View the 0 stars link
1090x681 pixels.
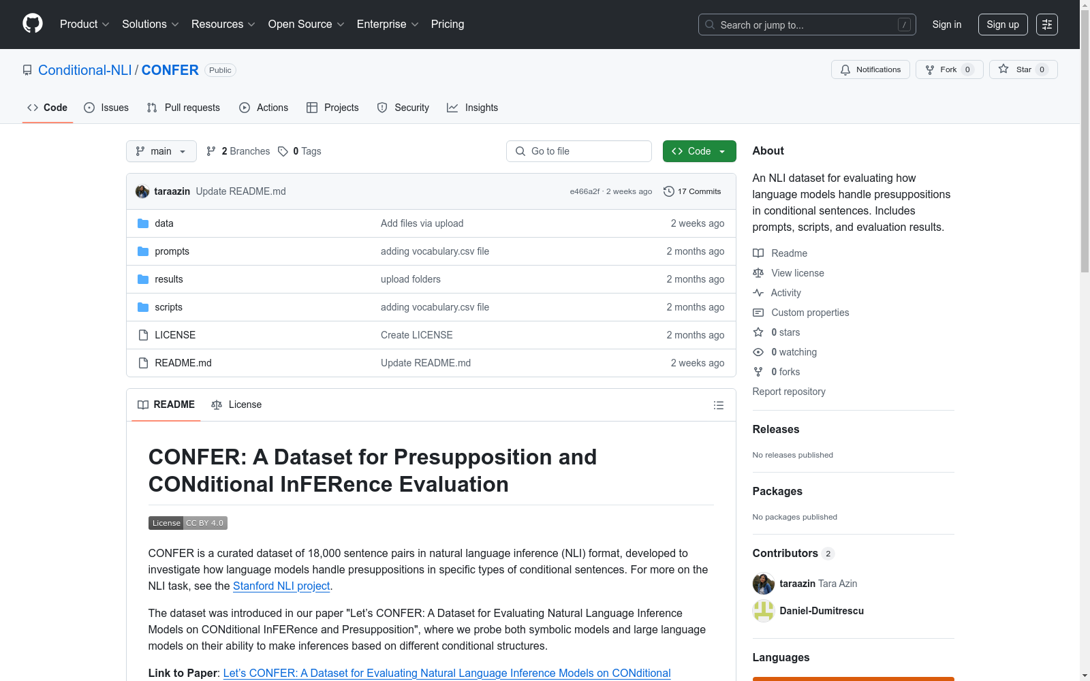click(x=777, y=332)
